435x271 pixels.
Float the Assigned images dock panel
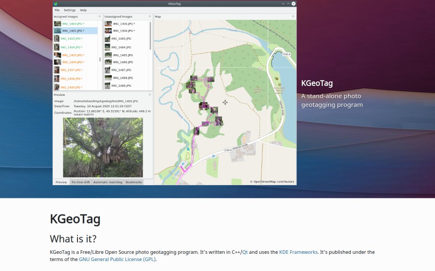[100, 17]
